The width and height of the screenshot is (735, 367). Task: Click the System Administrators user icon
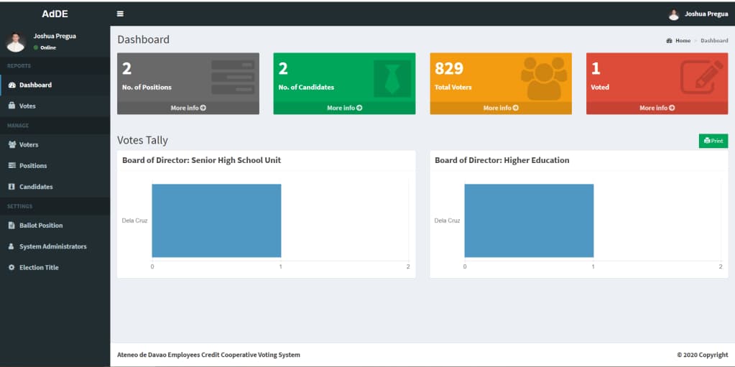(x=11, y=246)
